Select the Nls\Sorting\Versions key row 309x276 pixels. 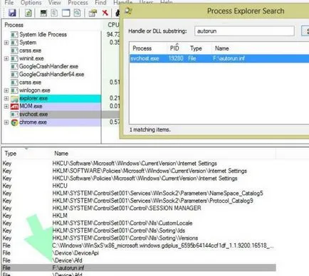(139, 238)
